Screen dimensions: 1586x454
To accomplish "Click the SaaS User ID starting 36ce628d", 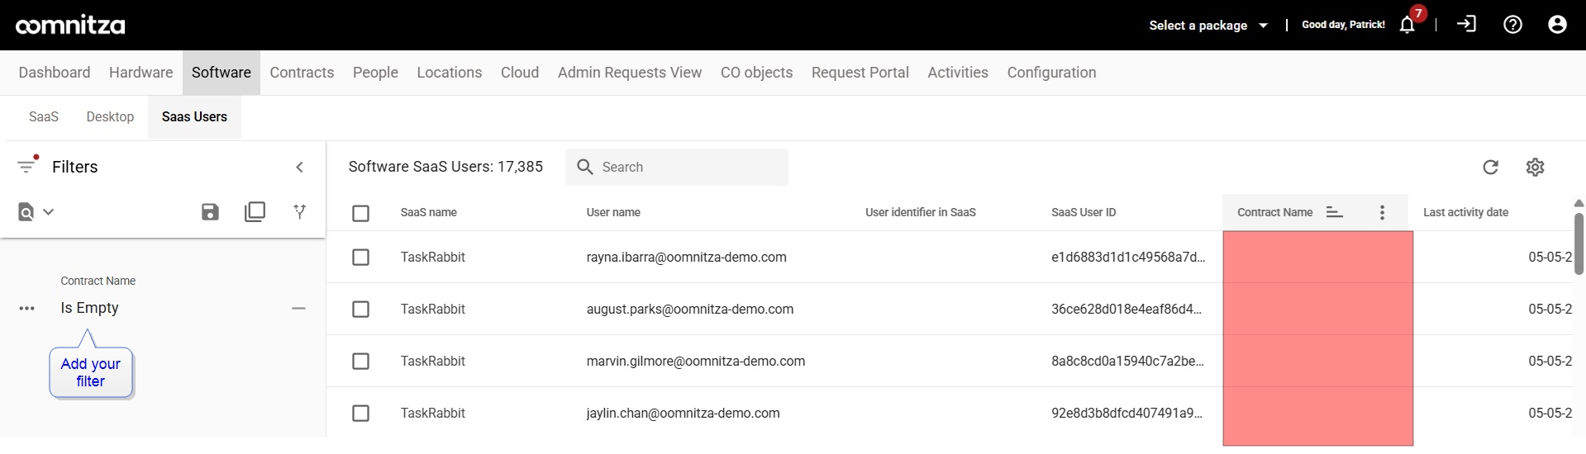I will (x=1126, y=309).
